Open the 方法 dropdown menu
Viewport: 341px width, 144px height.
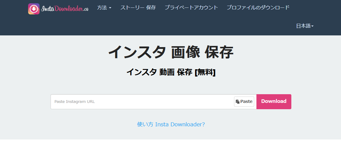(x=104, y=7)
